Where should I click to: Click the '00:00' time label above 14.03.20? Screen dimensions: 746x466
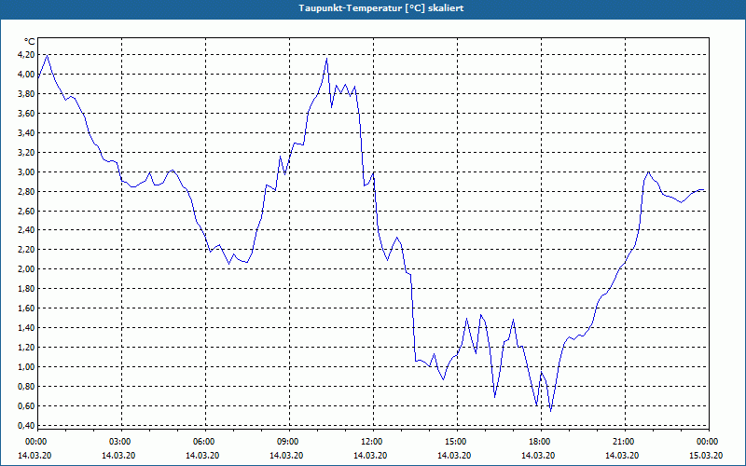[35, 442]
